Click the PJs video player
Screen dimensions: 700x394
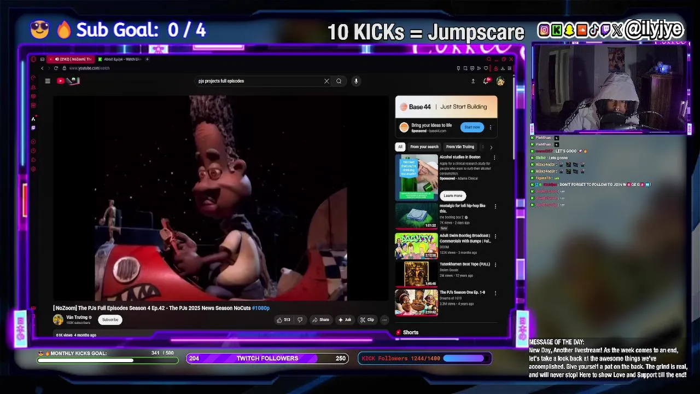(221, 198)
